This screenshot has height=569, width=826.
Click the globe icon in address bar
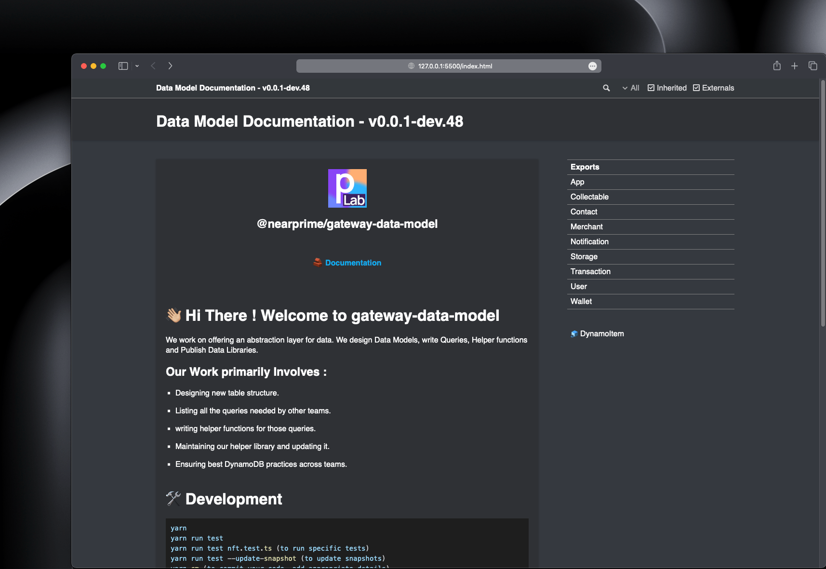pos(411,66)
